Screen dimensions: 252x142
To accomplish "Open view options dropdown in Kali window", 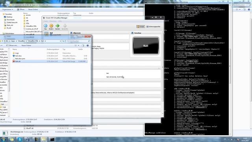I will (79, 46).
